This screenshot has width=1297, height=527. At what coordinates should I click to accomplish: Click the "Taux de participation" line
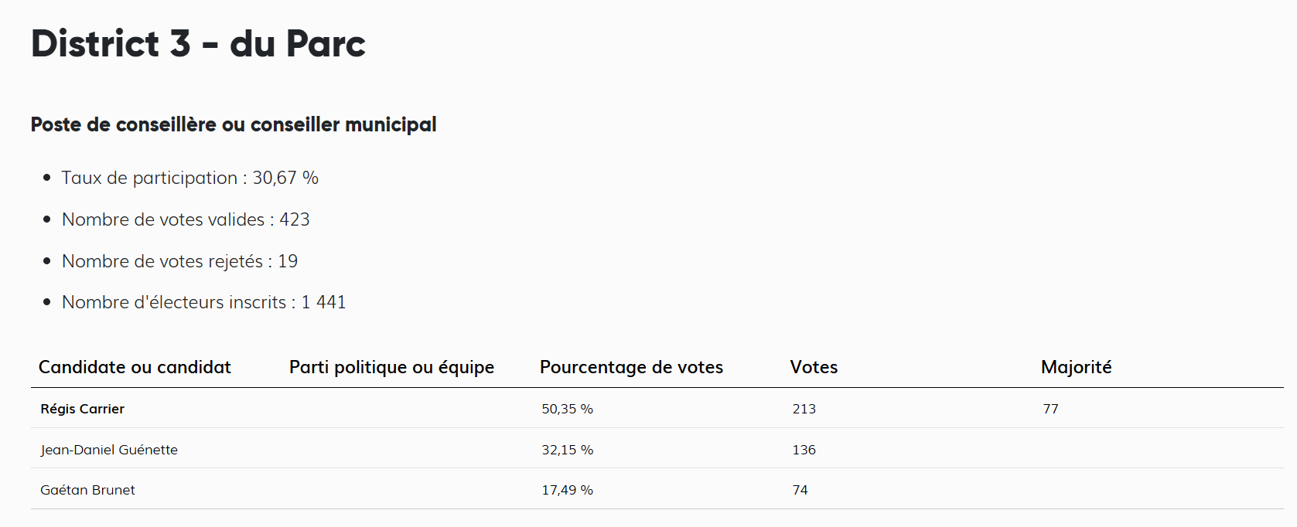pyautogui.click(x=190, y=178)
